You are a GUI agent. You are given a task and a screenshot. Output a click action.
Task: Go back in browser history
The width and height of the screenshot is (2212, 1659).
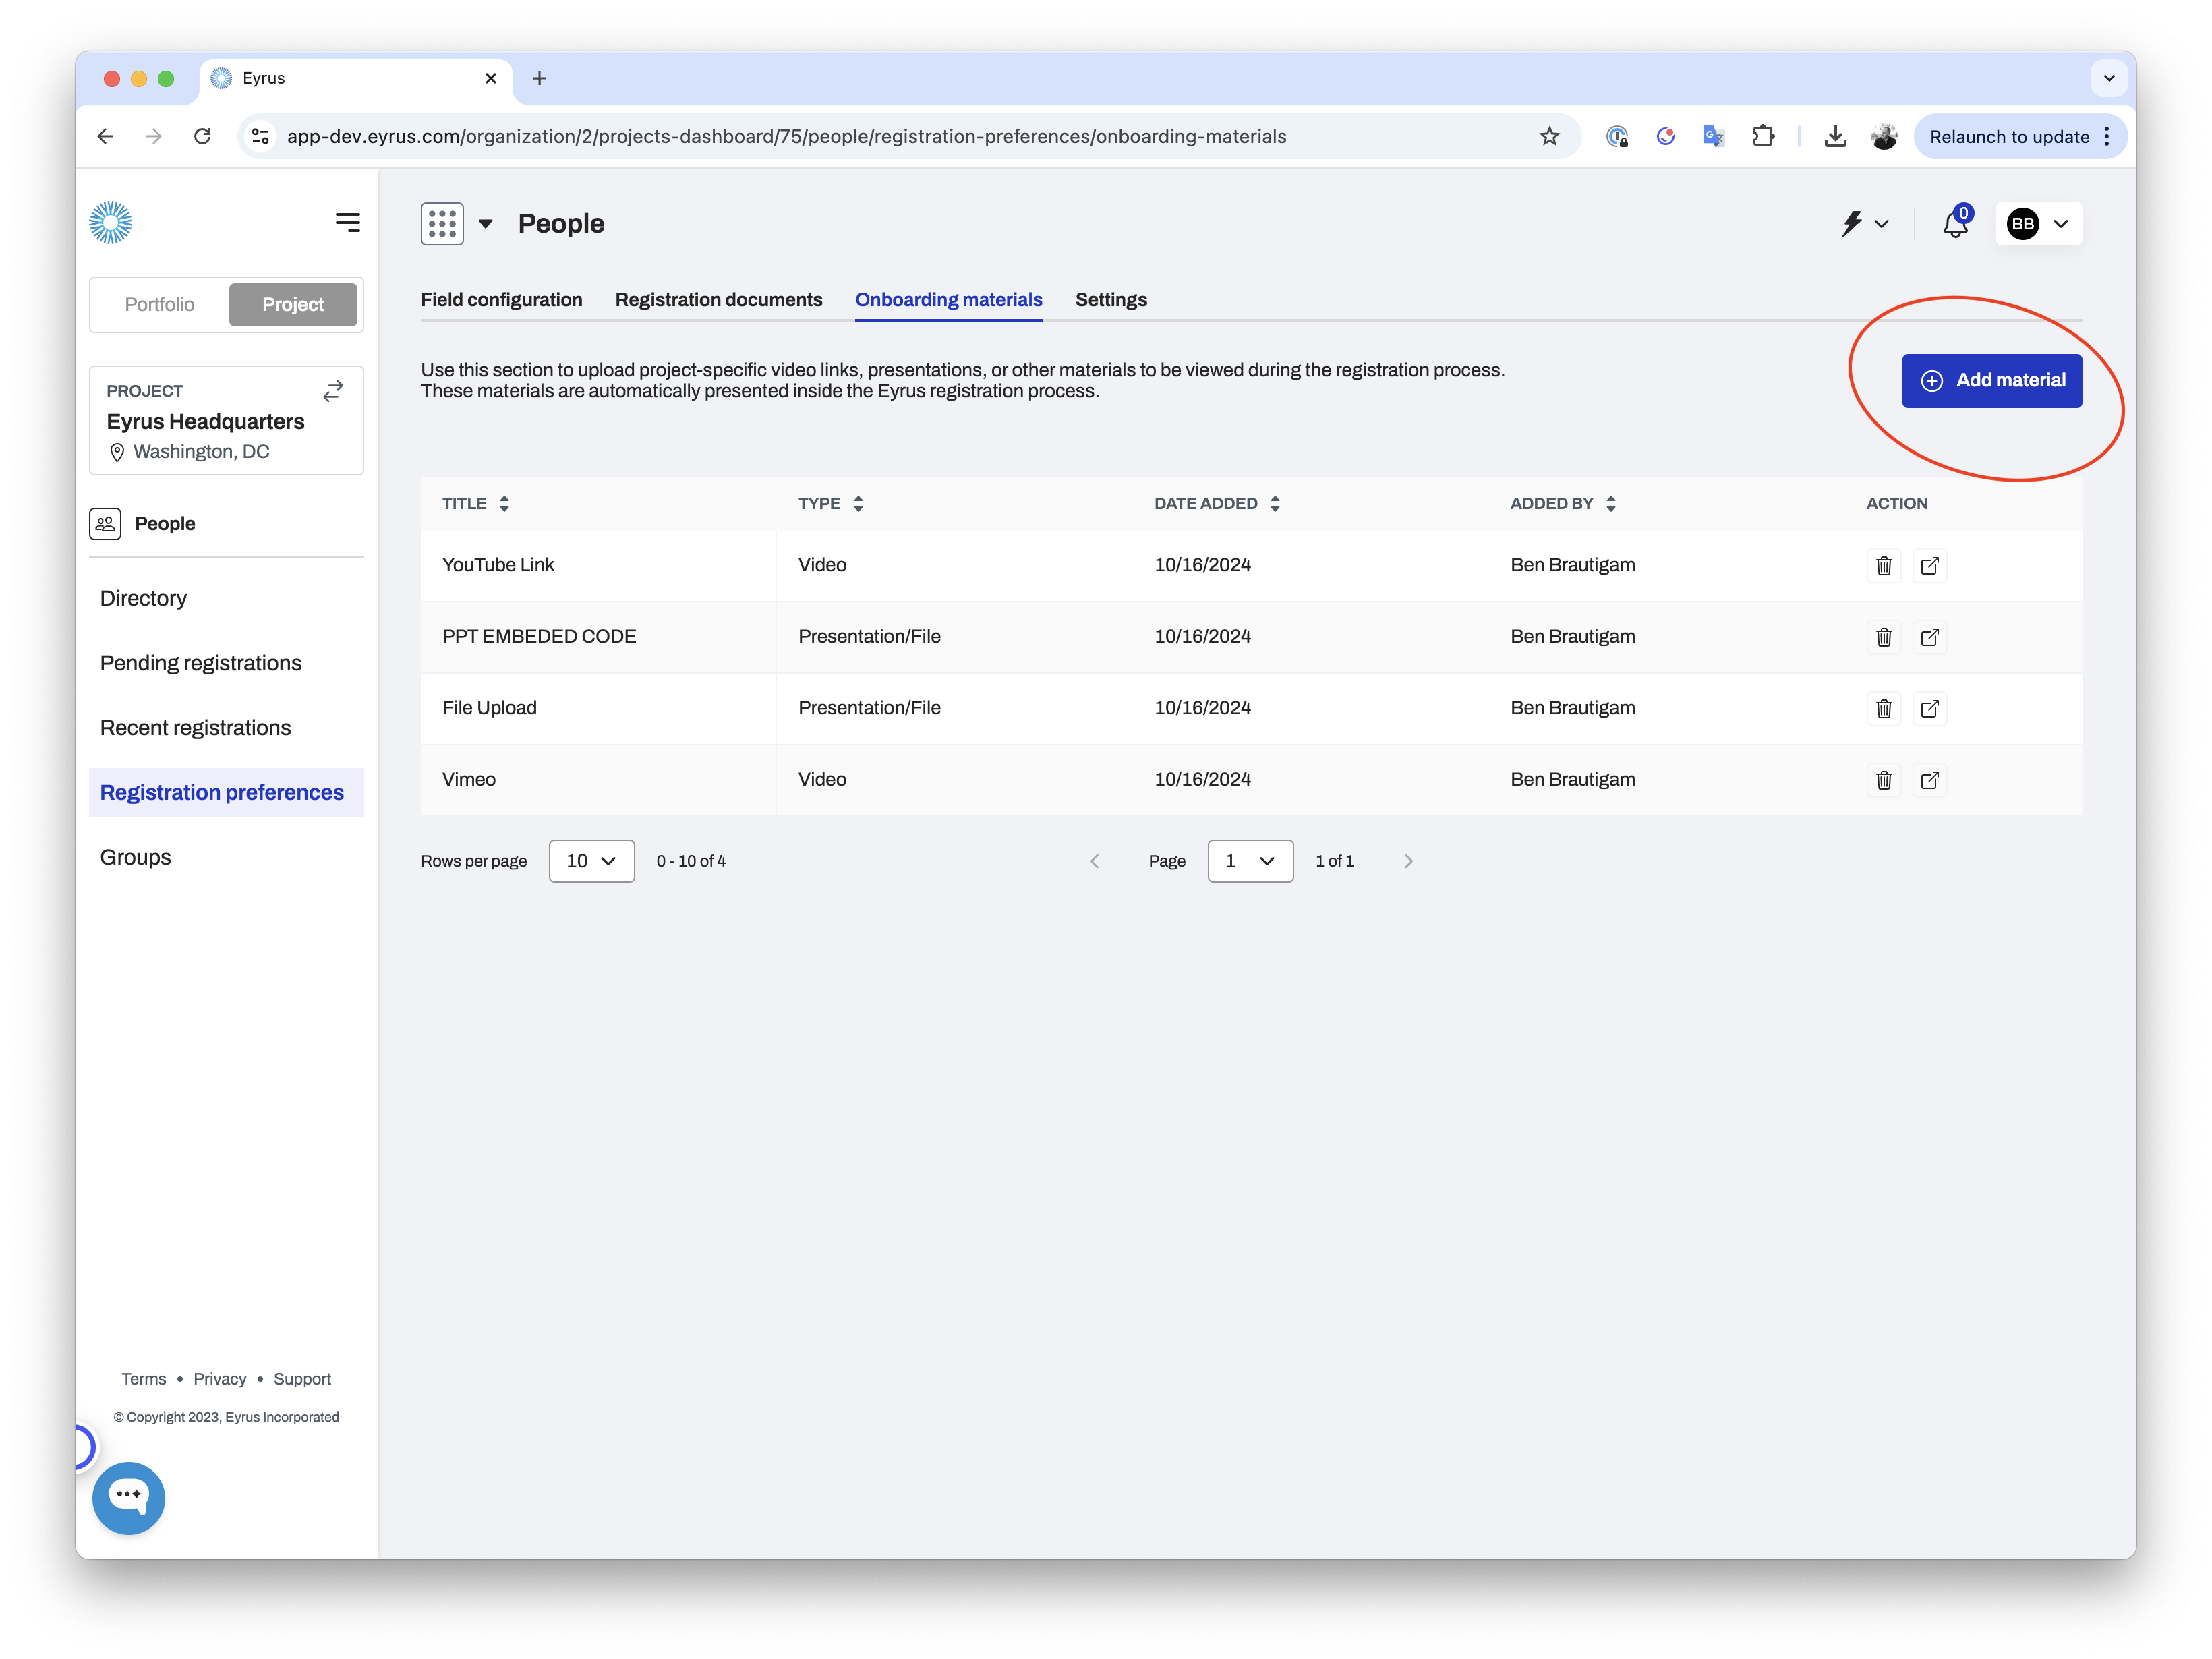click(105, 136)
